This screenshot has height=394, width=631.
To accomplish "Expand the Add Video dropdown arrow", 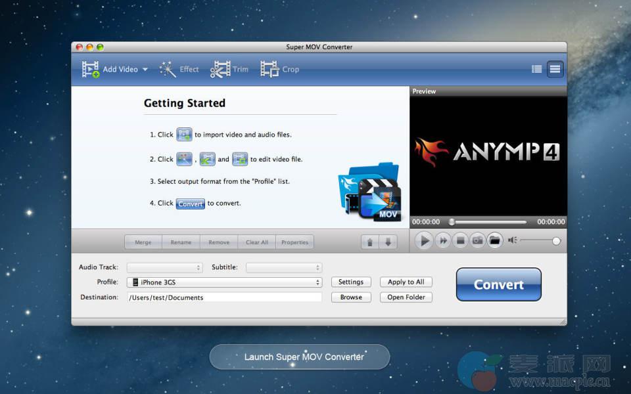I will click(x=145, y=70).
